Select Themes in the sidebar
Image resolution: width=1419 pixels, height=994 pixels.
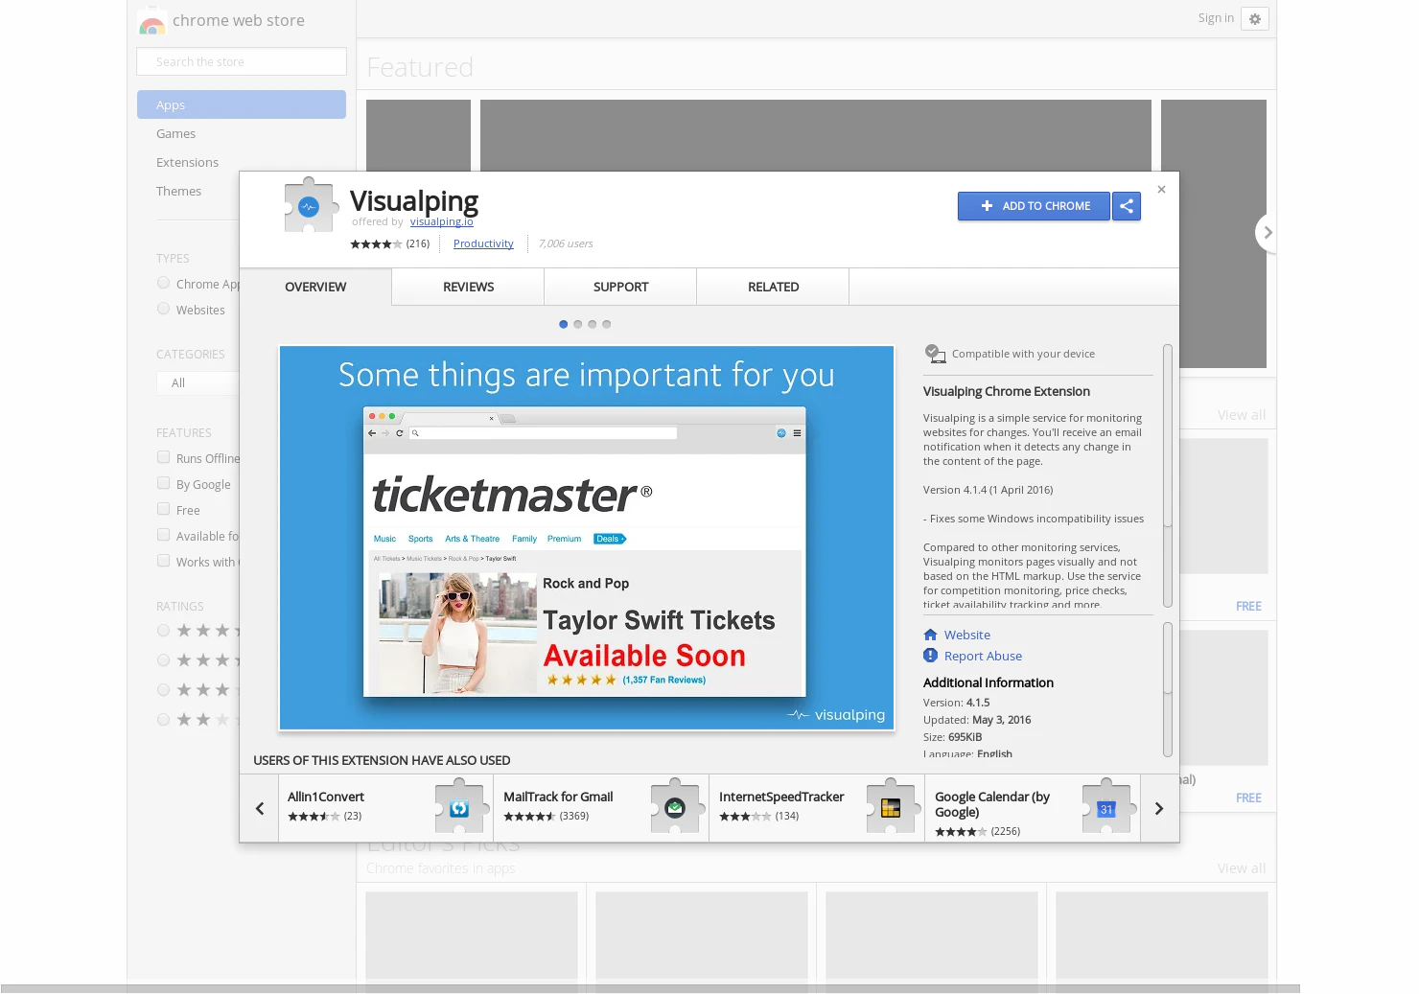point(178,191)
